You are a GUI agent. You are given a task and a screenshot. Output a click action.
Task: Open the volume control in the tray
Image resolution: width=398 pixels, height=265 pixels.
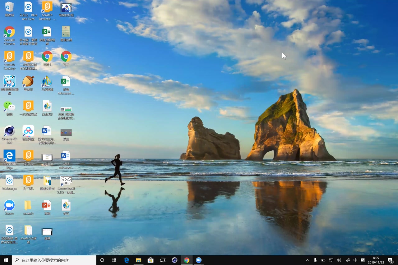tap(339, 260)
